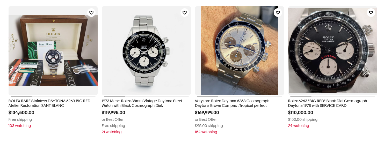Save the Brown Compax Daytona with the heart icon

(x=278, y=12)
